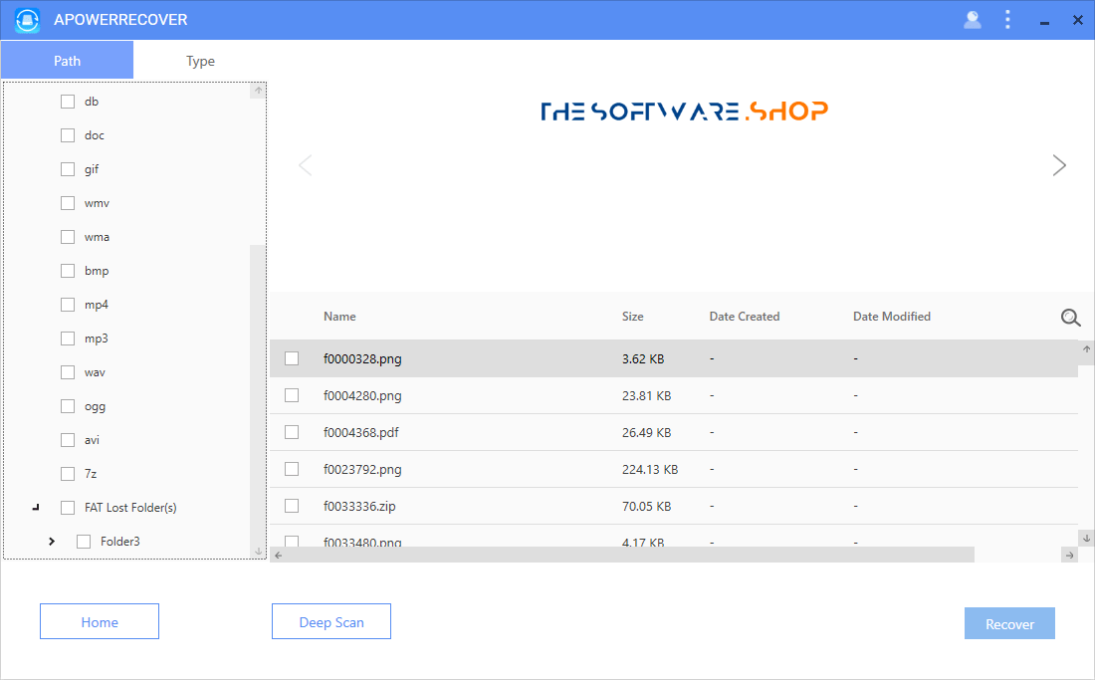The image size is (1095, 680).
Task: Check the wma folder checkbox
Action: [x=68, y=237]
